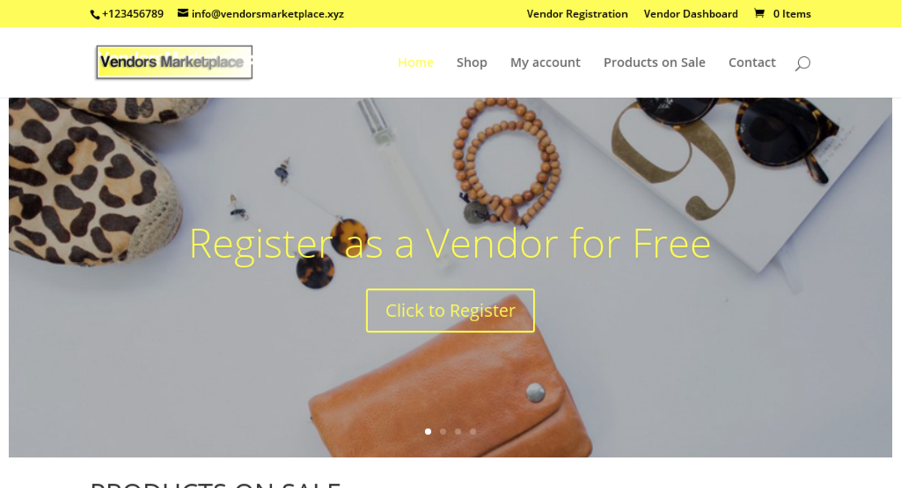
Task: Open the Home menu item
Action: (x=415, y=62)
